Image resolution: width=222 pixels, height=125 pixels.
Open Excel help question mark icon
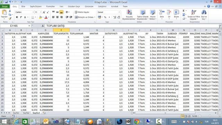[208, 6]
